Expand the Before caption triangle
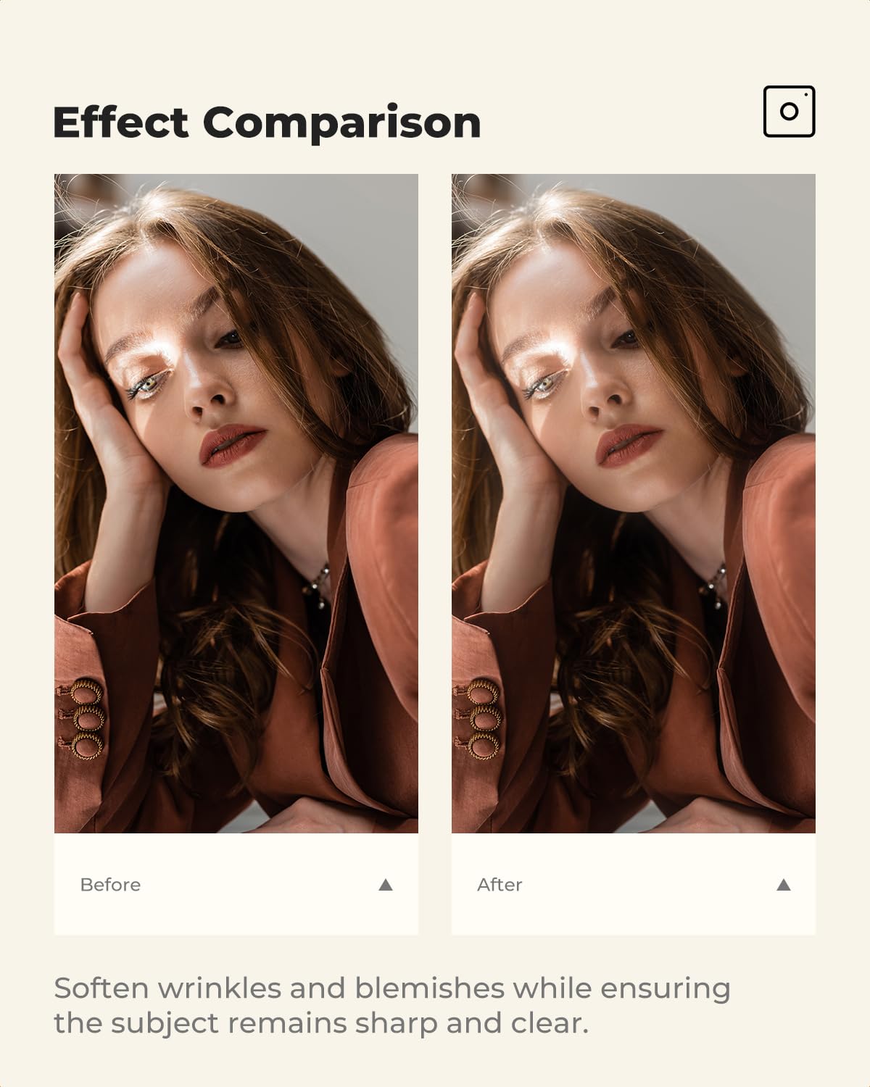The image size is (870, 1087). tap(386, 885)
